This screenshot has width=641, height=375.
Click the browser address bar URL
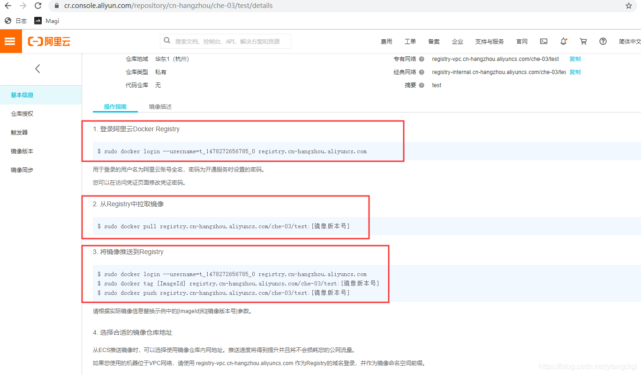tap(168, 6)
